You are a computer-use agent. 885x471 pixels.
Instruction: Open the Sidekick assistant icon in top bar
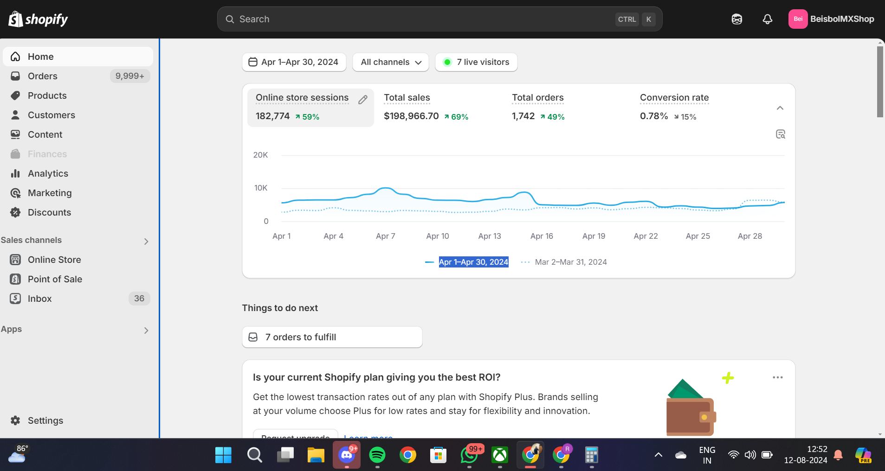pyautogui.click(x=737, y=19)
